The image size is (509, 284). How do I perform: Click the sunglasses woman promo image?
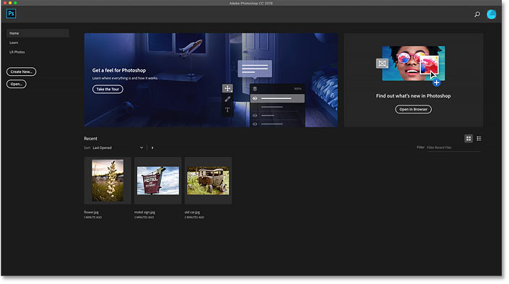pyautogui.click(x=413, y=64)
